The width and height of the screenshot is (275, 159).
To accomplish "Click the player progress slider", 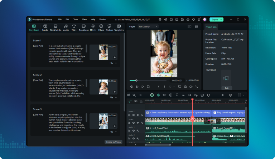I will coord(148,81).
